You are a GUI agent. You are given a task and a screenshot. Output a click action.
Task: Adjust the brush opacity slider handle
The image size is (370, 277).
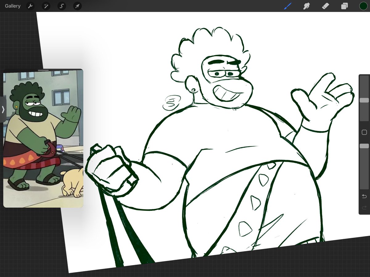tap(364, 146)
